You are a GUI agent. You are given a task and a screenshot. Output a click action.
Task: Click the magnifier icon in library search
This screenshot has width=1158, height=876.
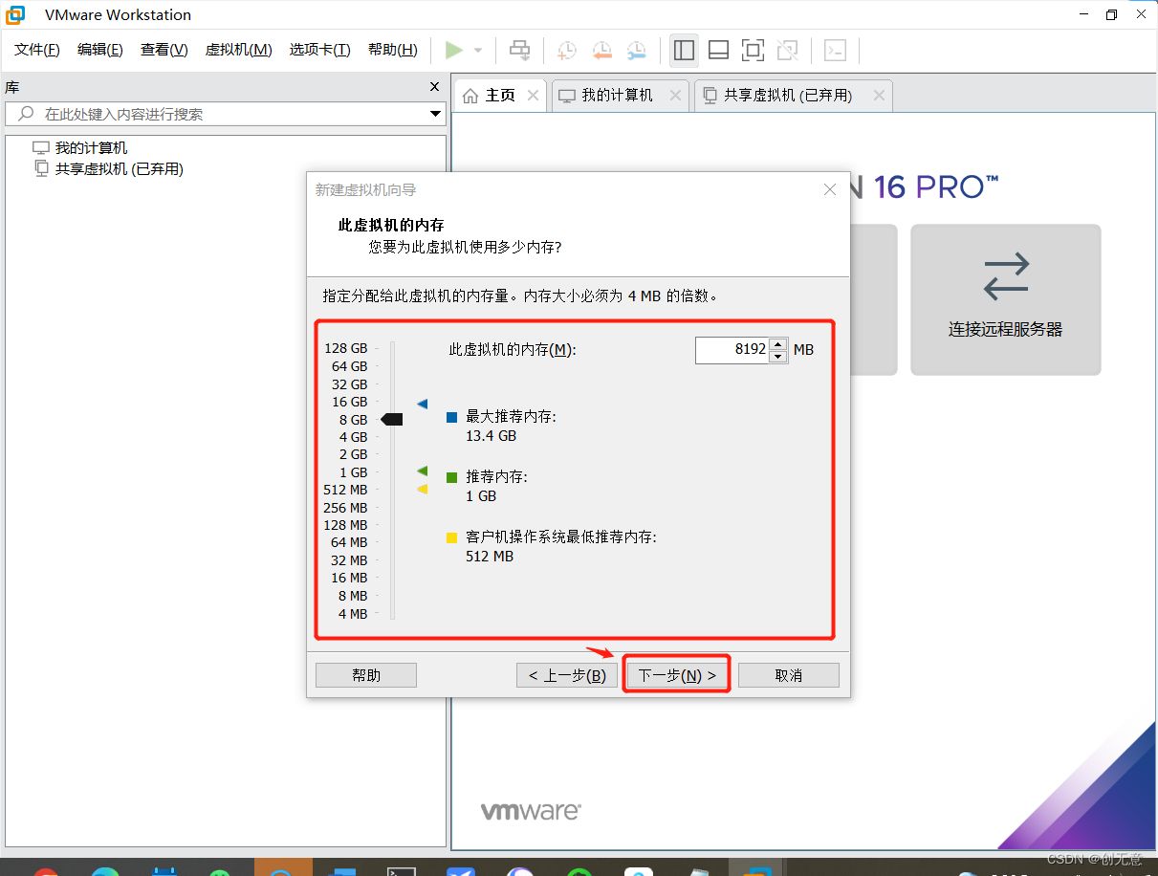(26, 114)
